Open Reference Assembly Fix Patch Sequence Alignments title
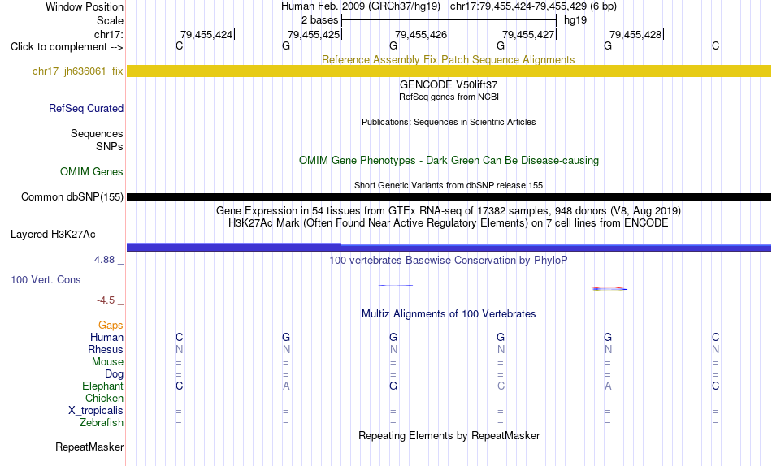 click(x=448, y=59)
